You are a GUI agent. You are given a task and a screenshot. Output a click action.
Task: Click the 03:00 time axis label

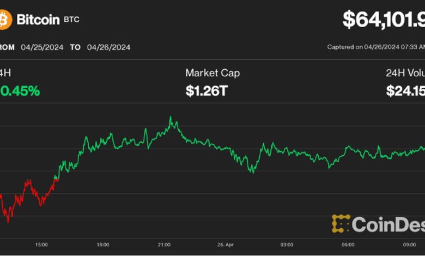(287, 244)
